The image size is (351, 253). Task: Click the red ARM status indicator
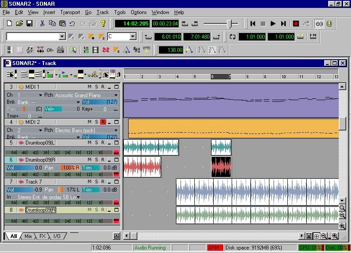click(215, 248)
